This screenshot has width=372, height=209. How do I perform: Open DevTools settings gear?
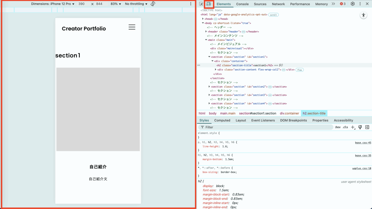pos(353,4)
